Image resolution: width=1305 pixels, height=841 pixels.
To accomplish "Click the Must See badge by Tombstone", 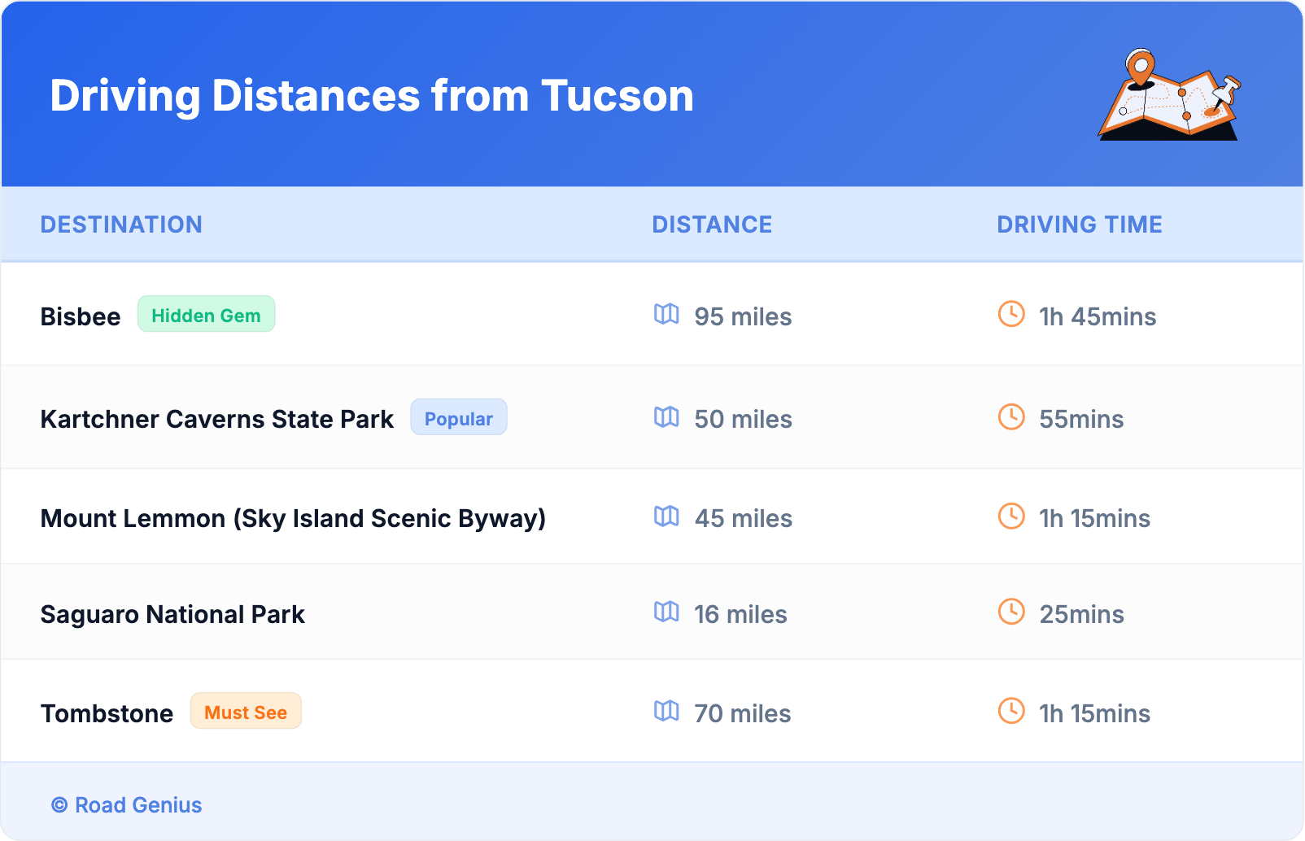I will point(246,712).
